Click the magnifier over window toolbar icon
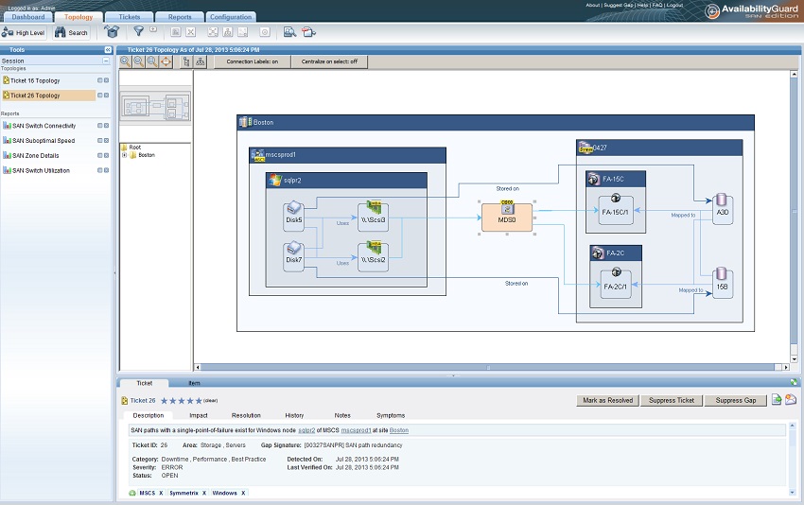804x505 pixels. point(289,32)
